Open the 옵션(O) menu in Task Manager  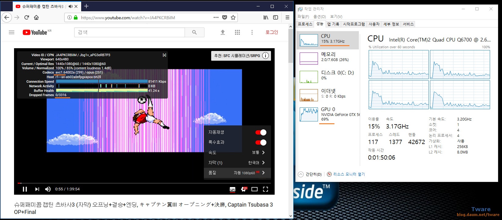320,16
